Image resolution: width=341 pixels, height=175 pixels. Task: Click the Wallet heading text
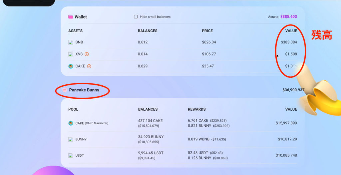pyautogui.click(x=81, y=17)
